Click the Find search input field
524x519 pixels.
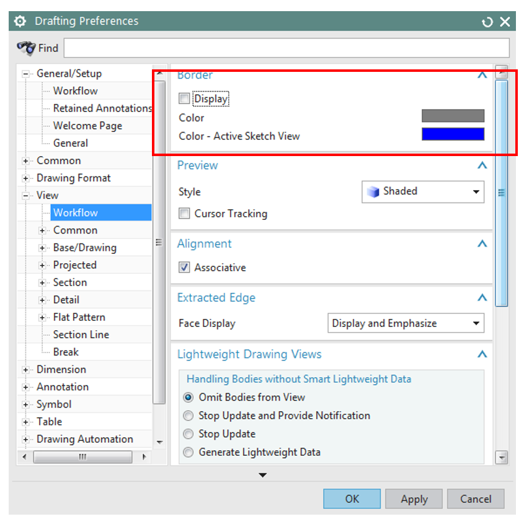286,48
